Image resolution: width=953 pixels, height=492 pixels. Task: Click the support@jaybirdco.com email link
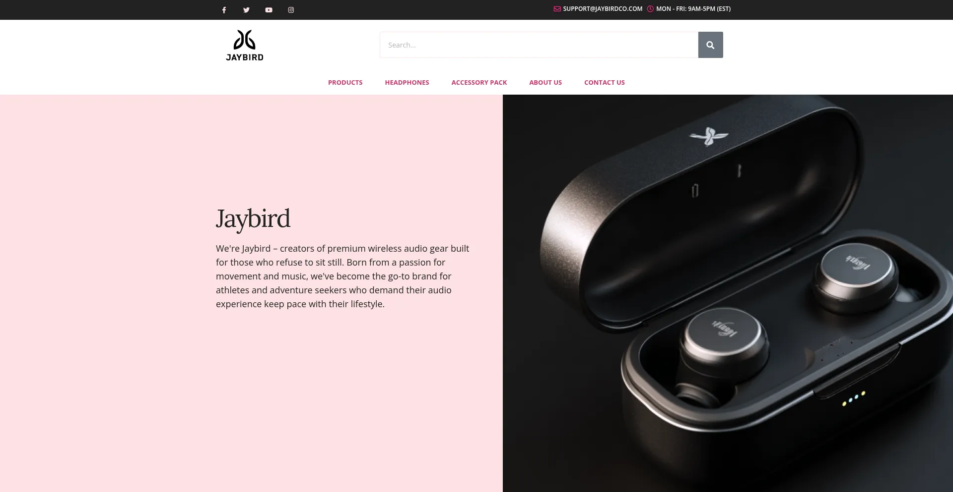point(603,9)
